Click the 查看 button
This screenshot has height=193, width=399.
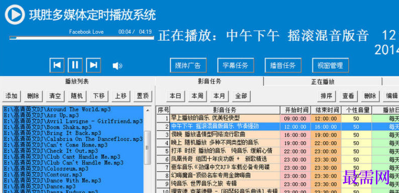(348, 96)
